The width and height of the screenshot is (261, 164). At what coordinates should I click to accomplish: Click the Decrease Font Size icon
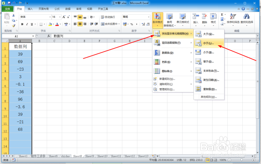[x=68, y=17]
